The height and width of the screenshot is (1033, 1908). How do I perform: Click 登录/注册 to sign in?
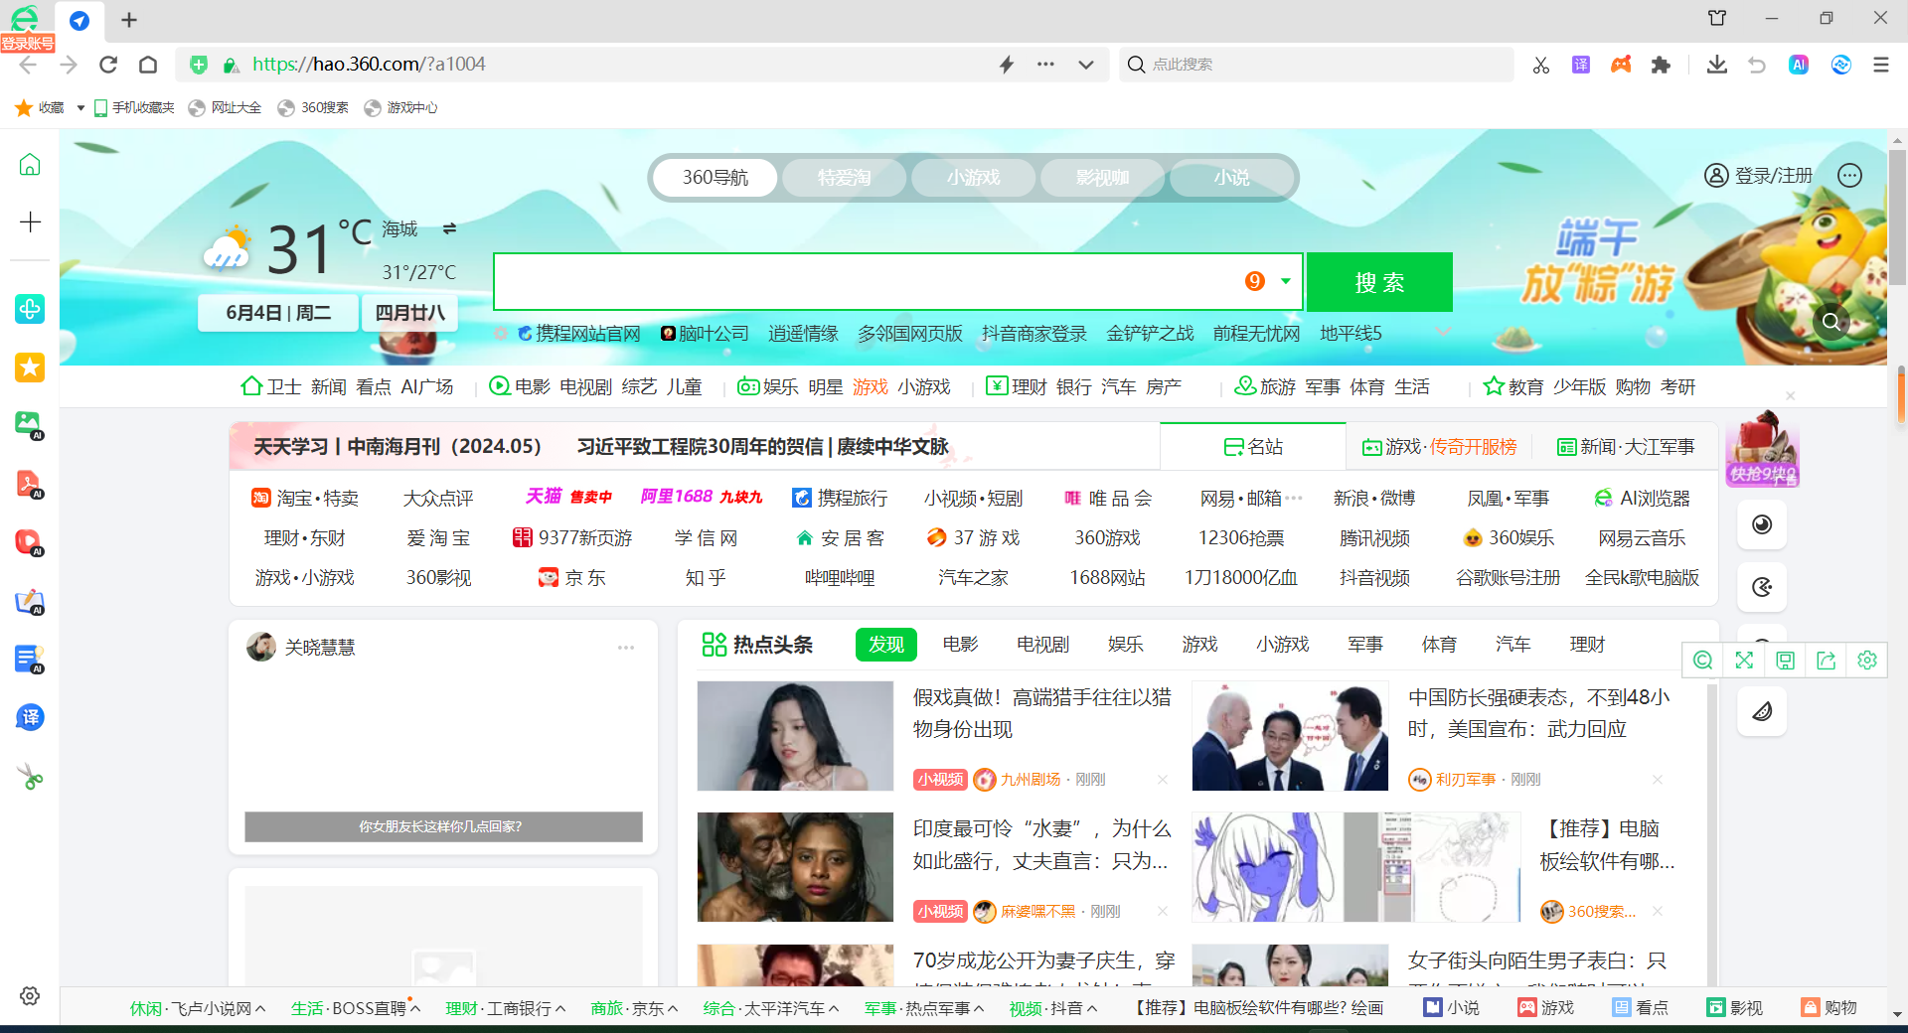[1759, 176]
